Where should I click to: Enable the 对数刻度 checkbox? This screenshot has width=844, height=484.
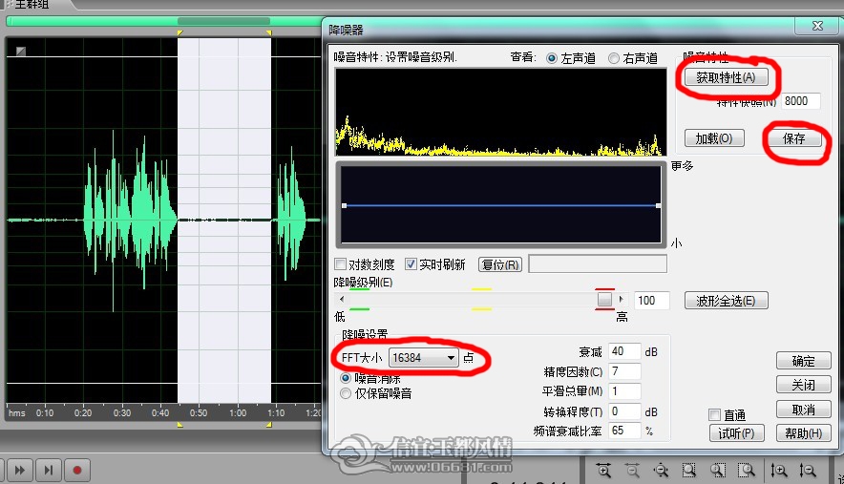(340, 264)
